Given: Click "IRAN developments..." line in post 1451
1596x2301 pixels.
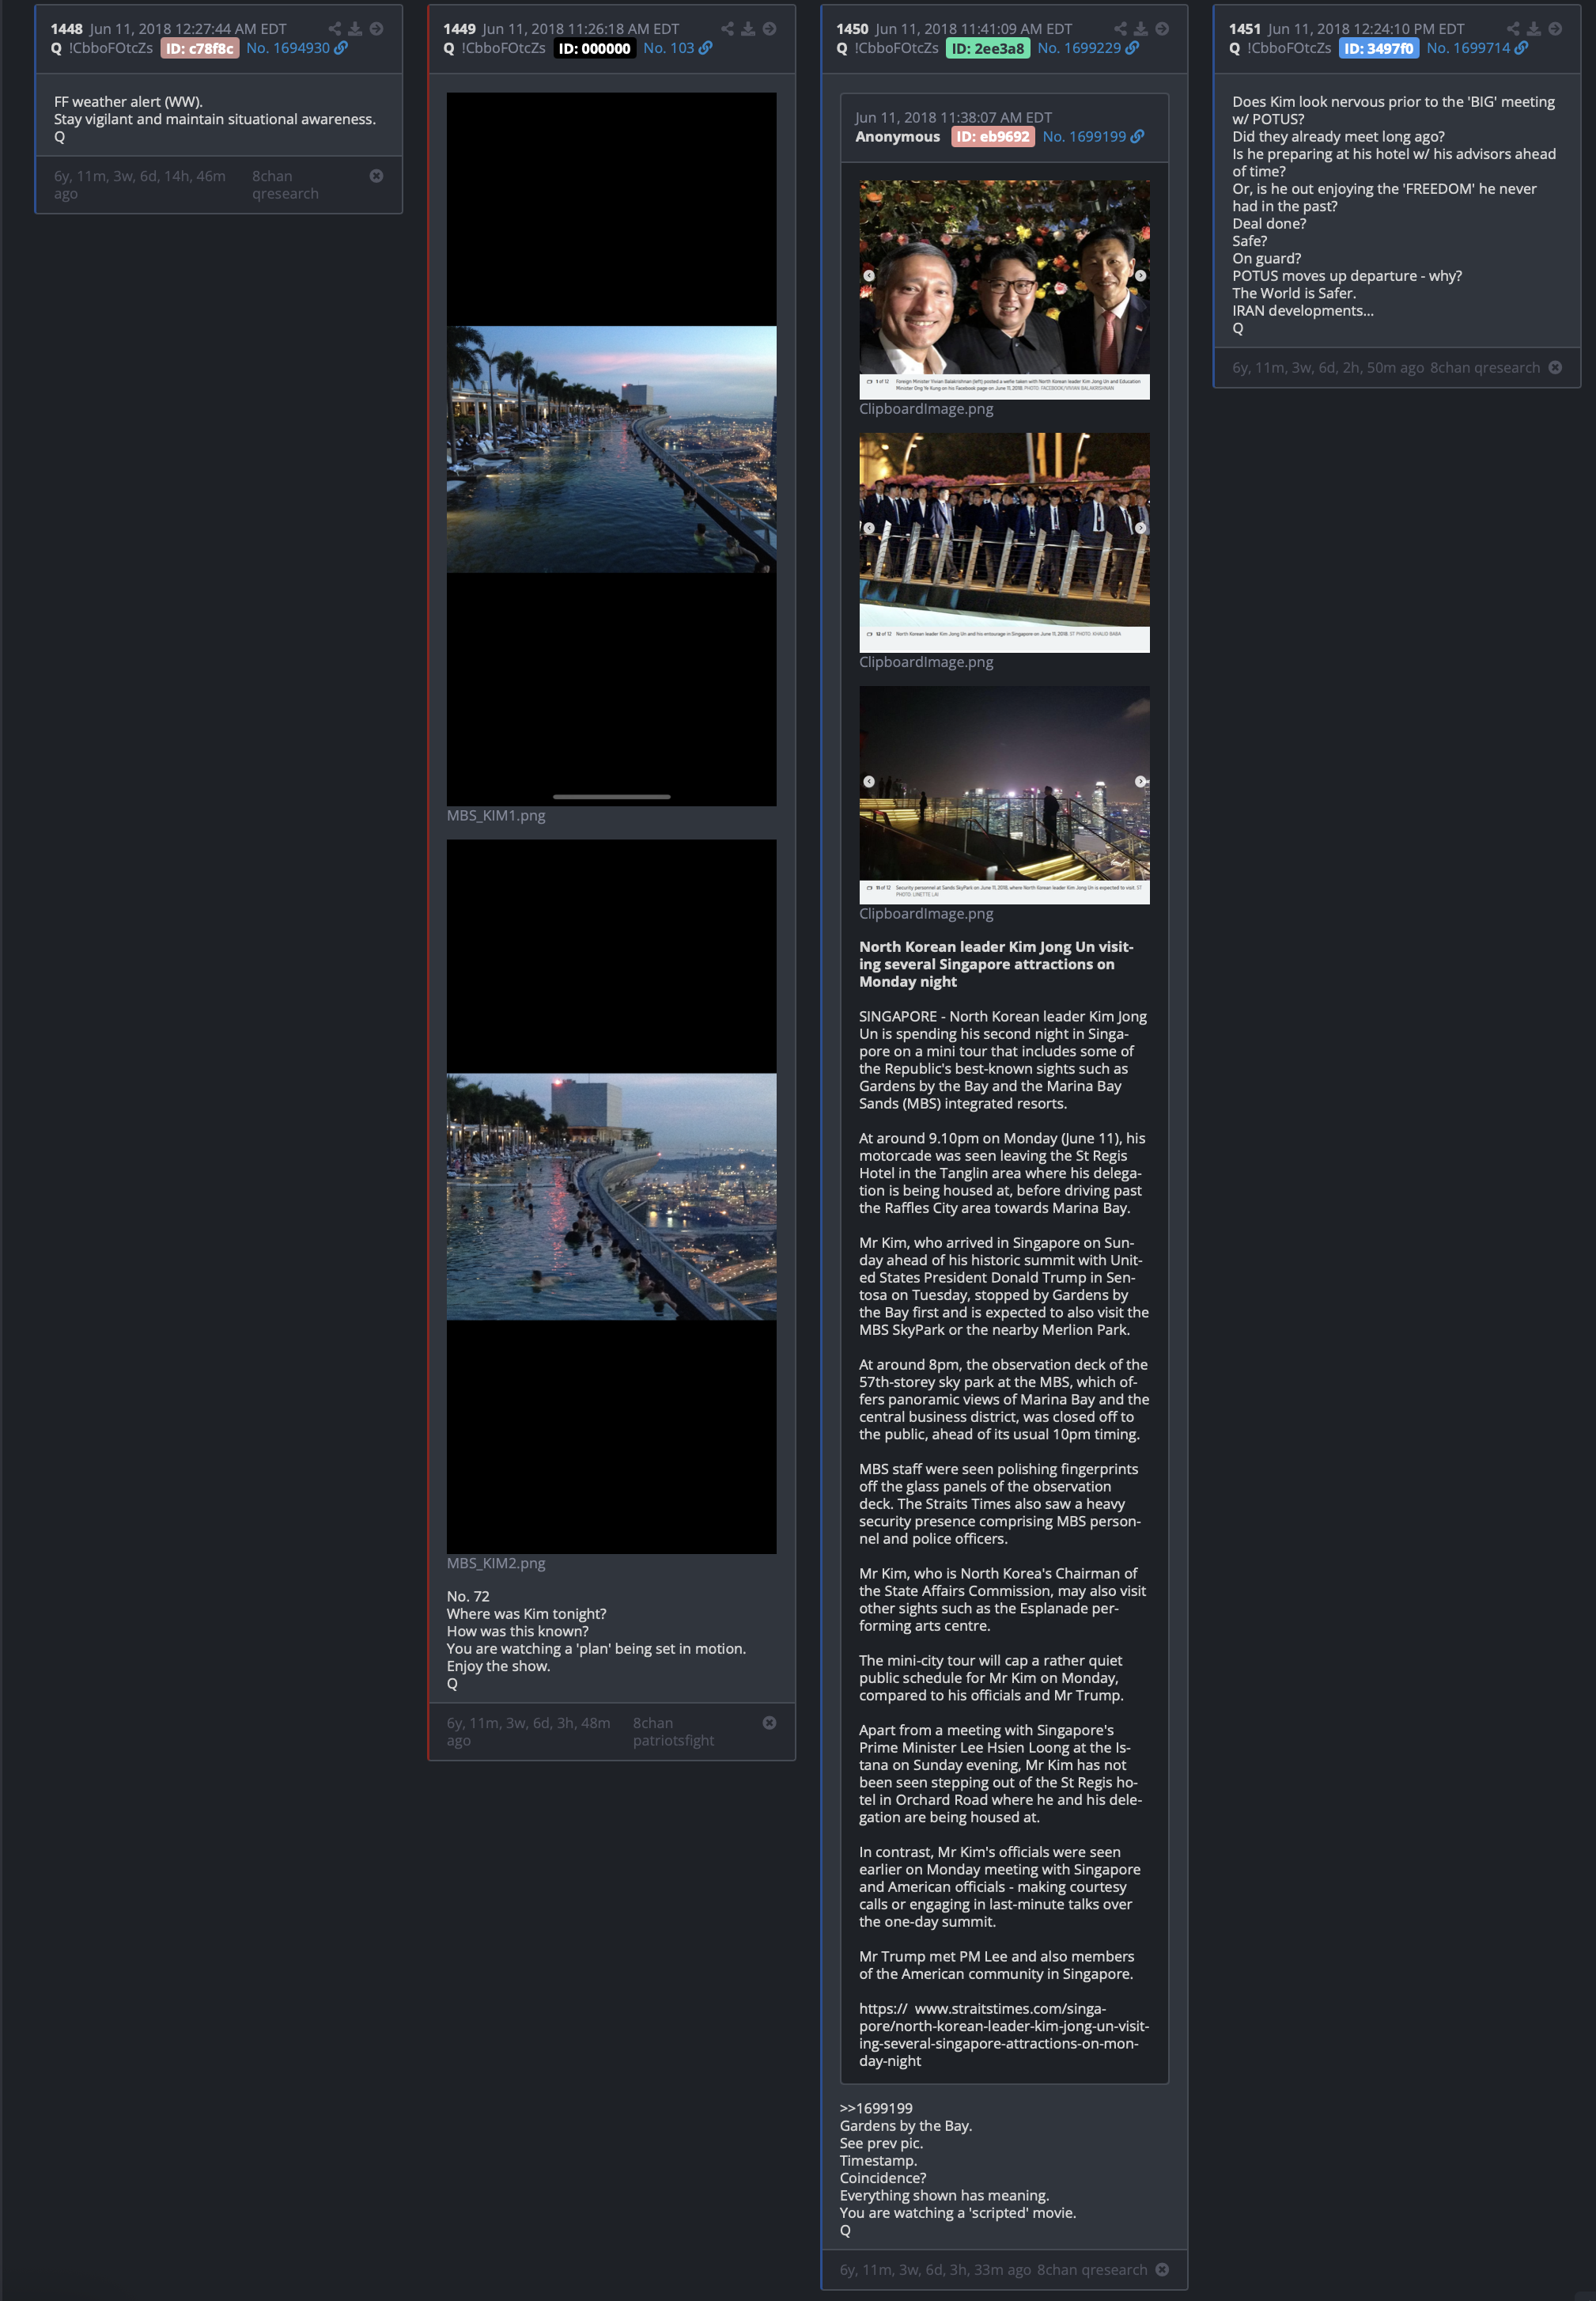Looking at the screenshot, I should click(x=1303, y=310).
